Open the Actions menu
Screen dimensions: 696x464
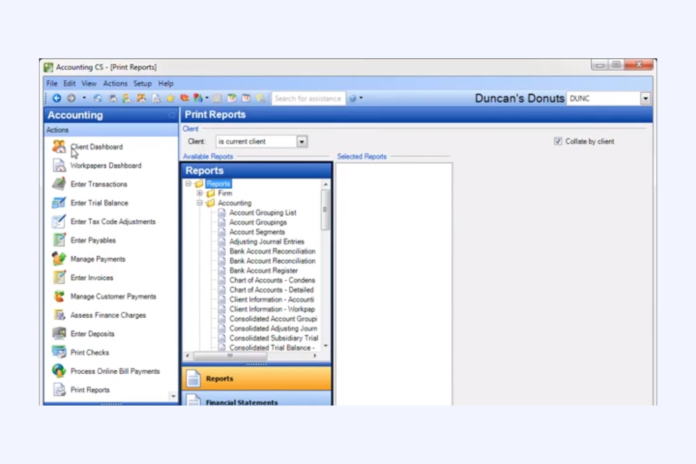coord(115,83)
